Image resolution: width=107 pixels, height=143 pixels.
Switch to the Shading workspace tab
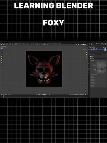(x=36, y=43)
